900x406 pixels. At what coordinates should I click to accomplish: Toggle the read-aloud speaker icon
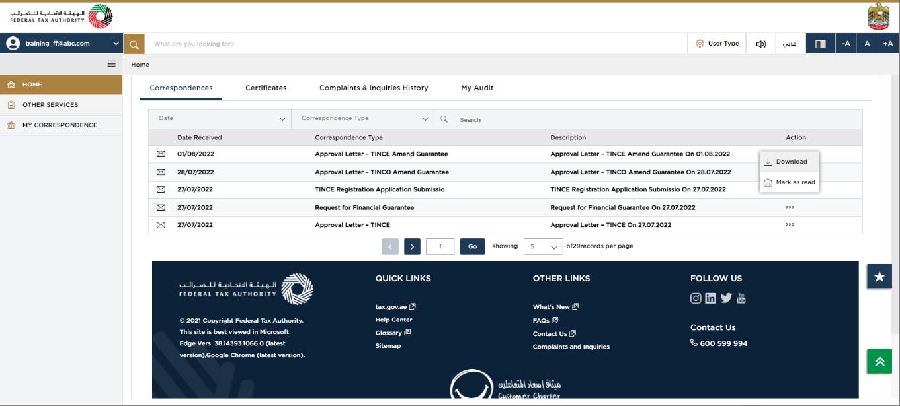tap(760, 44)
